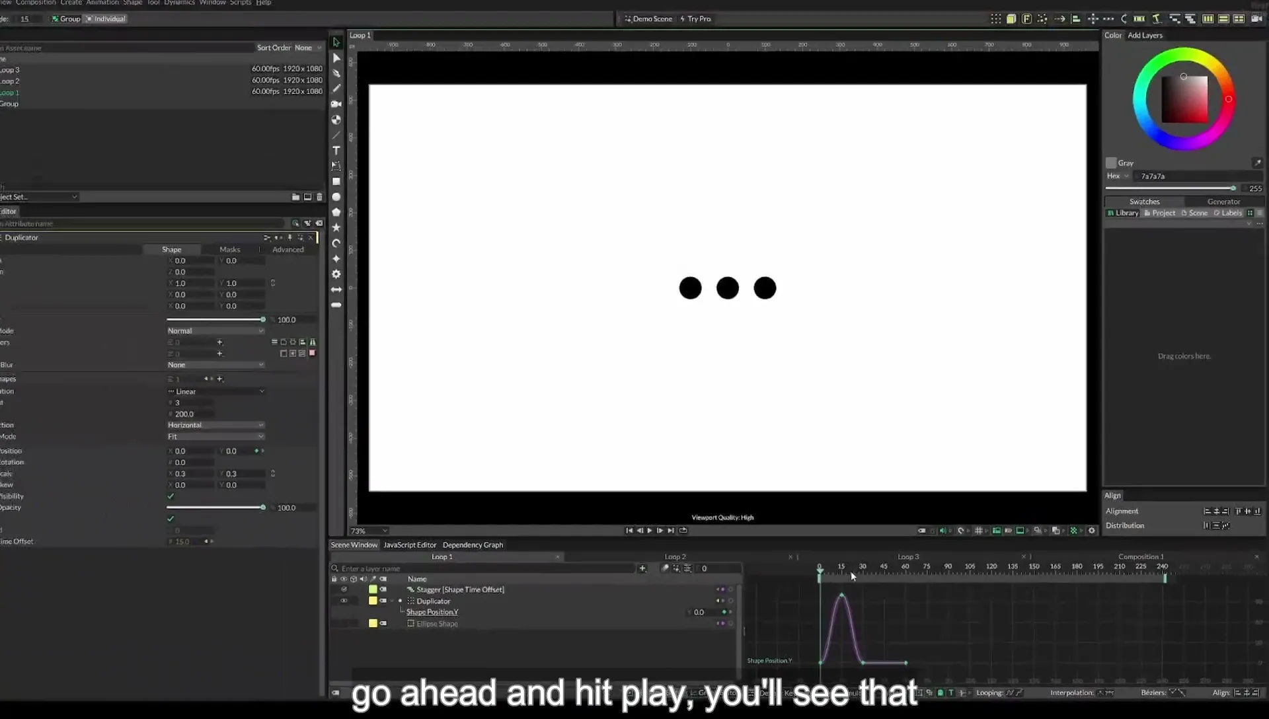Choose the Pencil drawing tool
Image resolution: width=1269 pixels, height=719 pixels.
[336, 88]
